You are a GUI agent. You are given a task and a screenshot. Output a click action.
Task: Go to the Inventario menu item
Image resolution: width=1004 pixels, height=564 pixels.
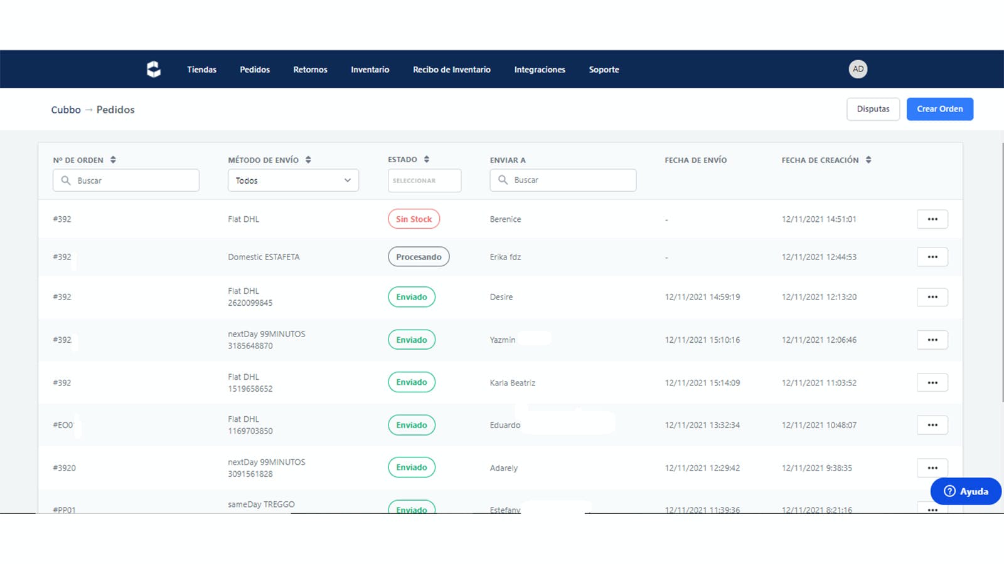click(x=370, y=70)
